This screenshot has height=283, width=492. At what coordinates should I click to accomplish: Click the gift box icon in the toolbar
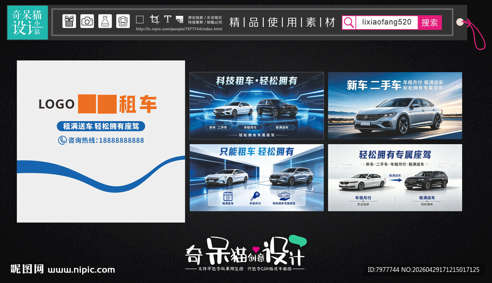pyautogui.click(x=70, y=21)
